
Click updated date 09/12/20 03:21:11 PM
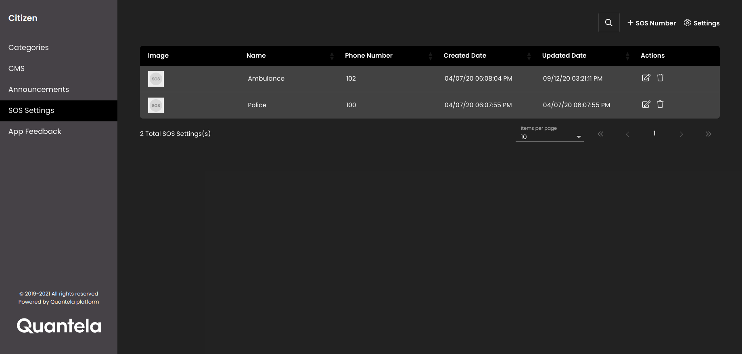573,78
